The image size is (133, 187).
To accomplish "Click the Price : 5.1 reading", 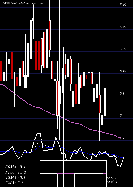I will pyautogui.click(x=16, y=172).
